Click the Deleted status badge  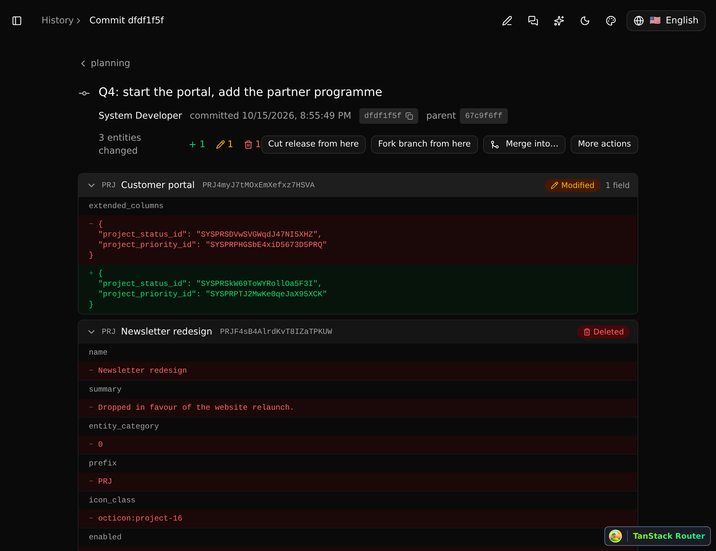pyautogui.click(x=603, y=332)
